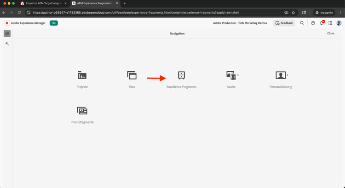The width and height of the screenshot is (345, 188).
Task: Open the search magnifier in AEM header
Action: (x=302, y=23)
